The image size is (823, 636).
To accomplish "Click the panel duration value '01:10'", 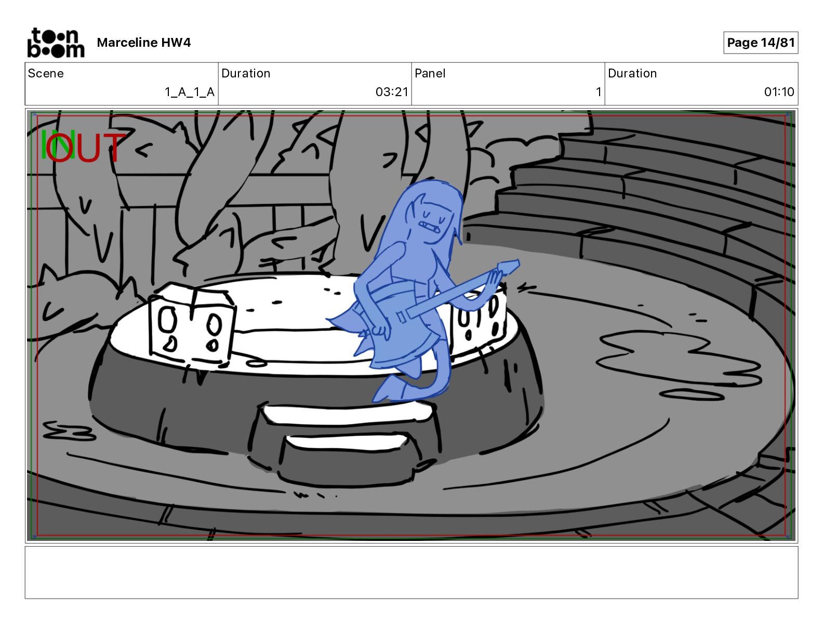I will (x=779, y=92).
